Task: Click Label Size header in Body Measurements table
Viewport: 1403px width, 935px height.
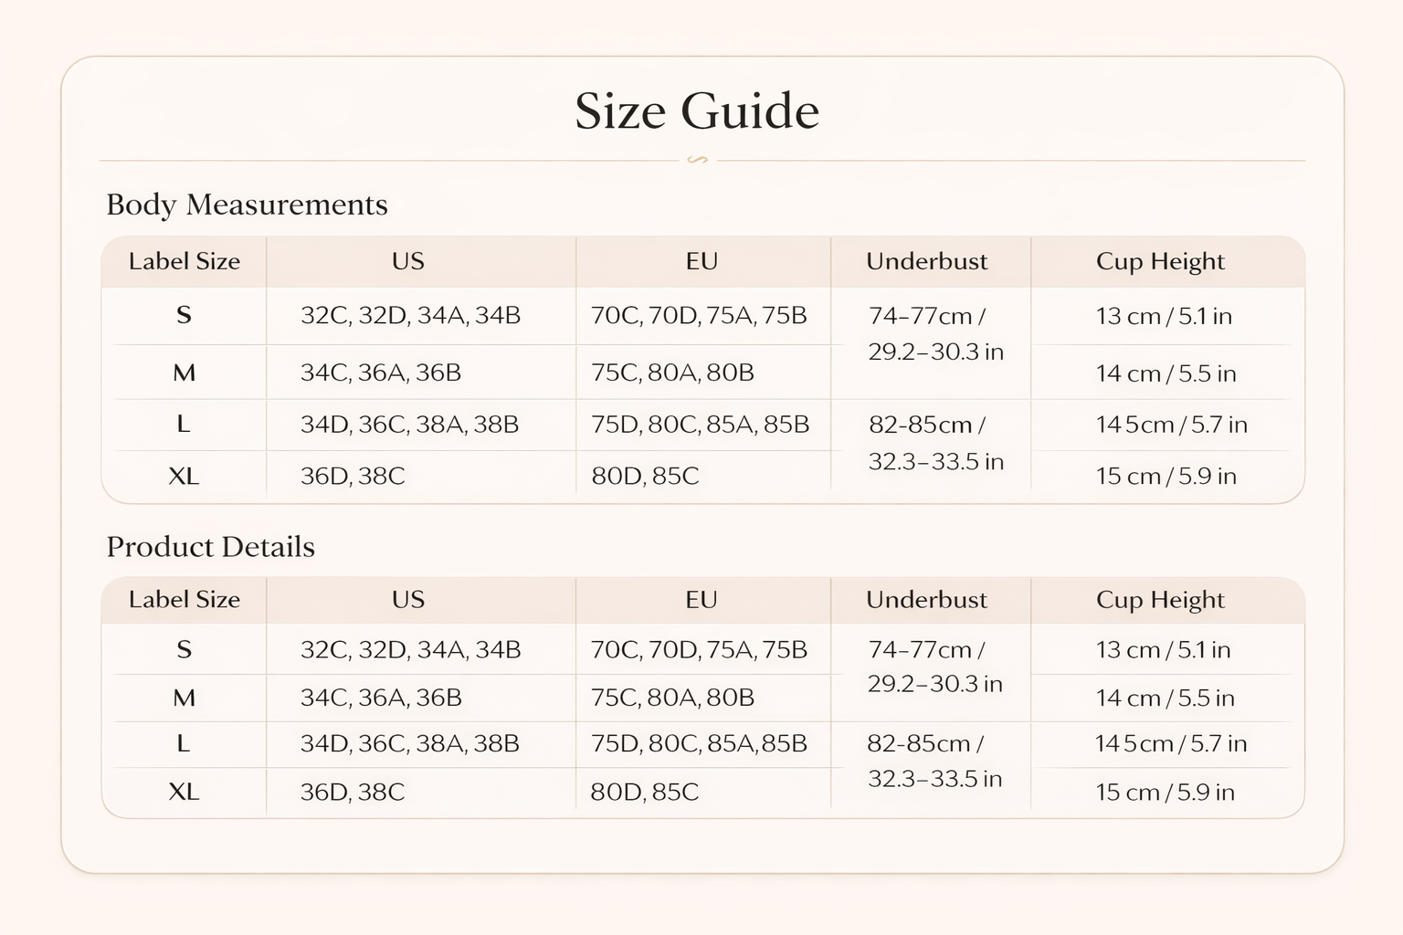Action: 184,262
